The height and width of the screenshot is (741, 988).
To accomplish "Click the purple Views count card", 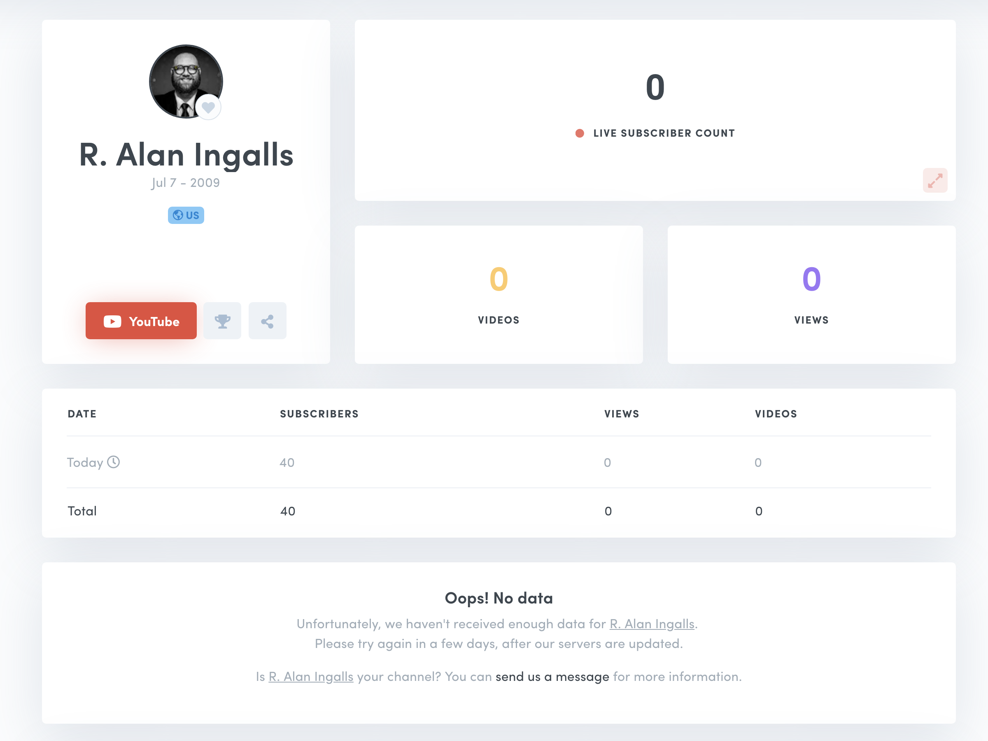I will 811,295.
